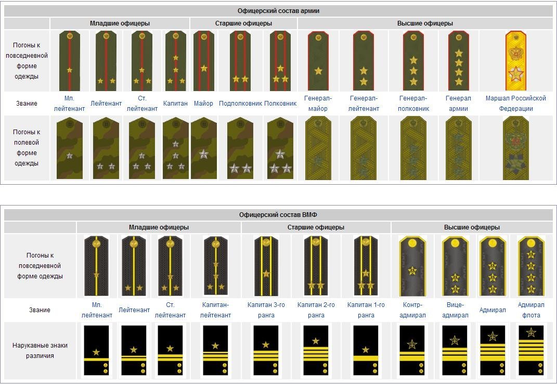Open the Адмирал флота everyday epaulette image

pyautogui.click(x=530, y=265)
